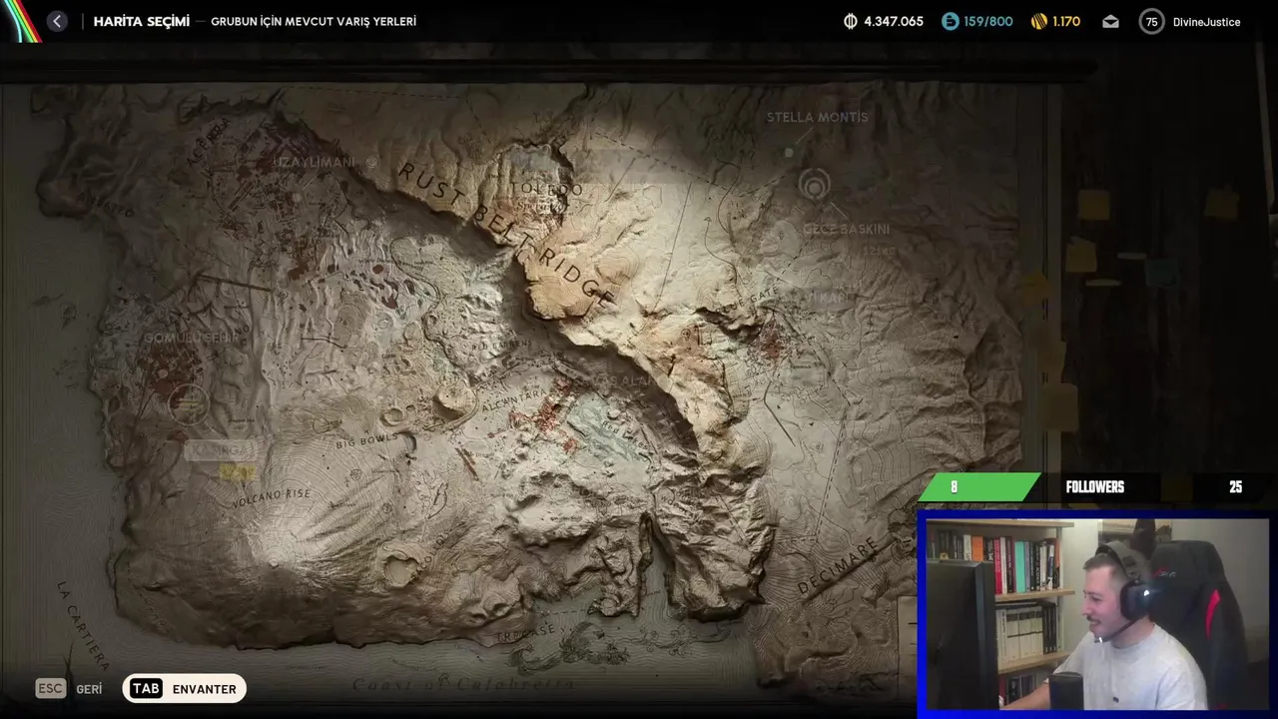Viewport: 1278px width, 719px height.
Task: Click the green 8 followers counter
Action: tap(978, 487)
